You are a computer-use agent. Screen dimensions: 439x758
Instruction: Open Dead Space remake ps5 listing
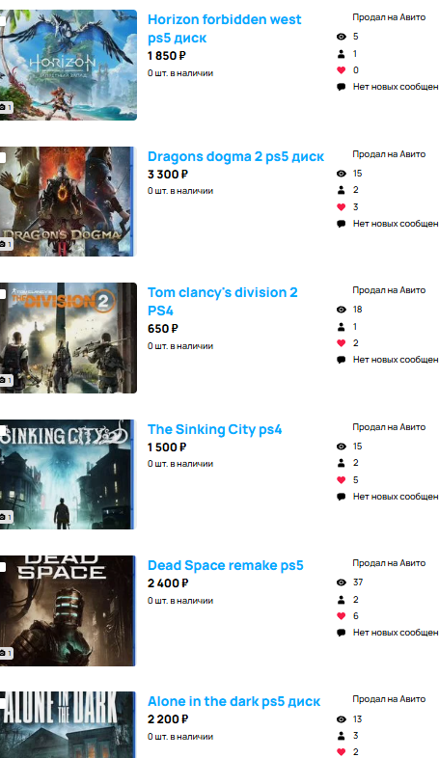226,565
